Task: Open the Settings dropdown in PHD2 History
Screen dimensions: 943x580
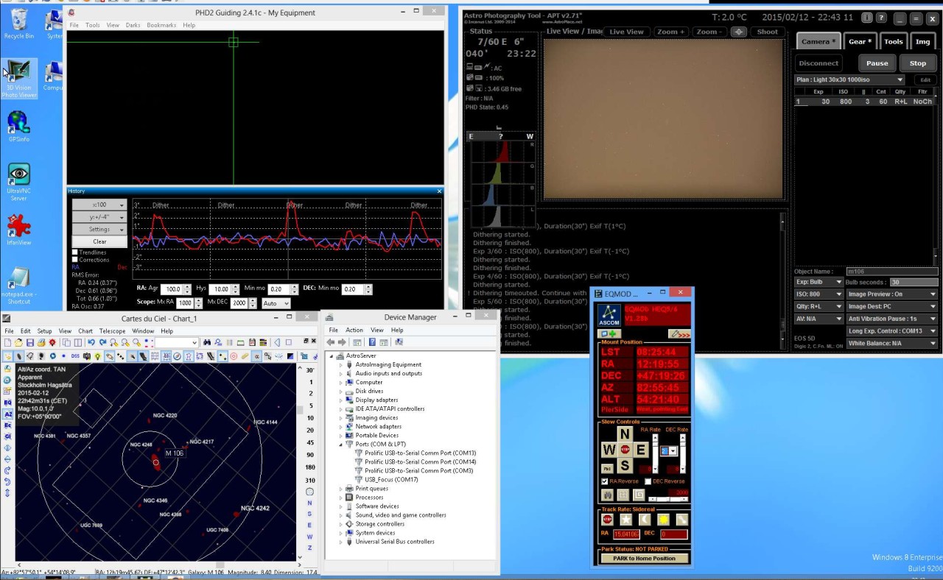Action: click(99, 229)
